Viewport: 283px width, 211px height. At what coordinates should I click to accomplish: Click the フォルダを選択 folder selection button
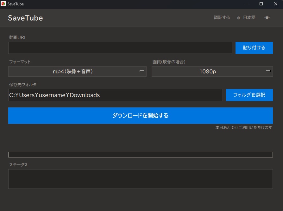249,95
